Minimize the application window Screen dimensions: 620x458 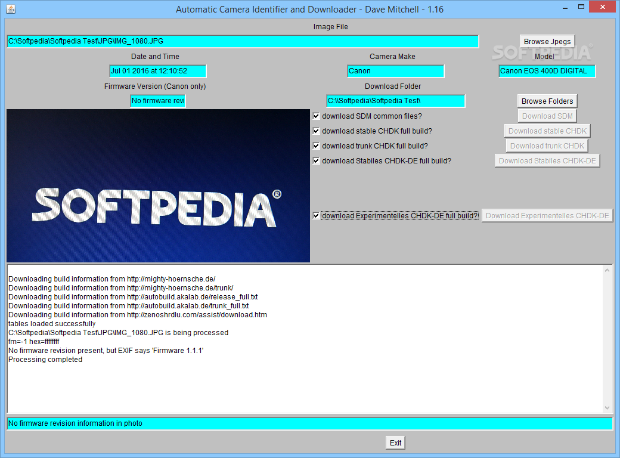(565, 7)
